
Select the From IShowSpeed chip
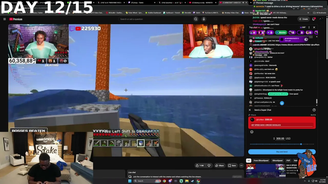click(261, 160)
